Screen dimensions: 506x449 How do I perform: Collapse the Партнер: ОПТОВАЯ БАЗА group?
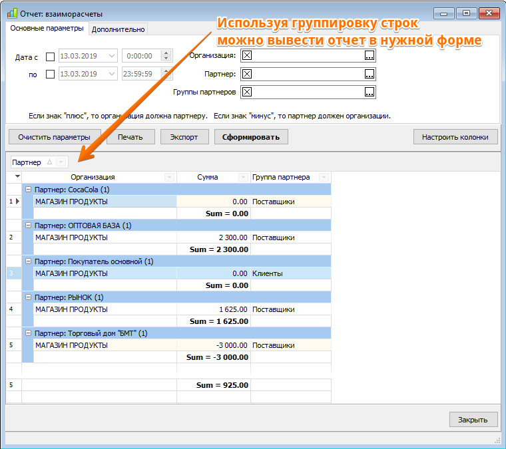pos(29,225)
